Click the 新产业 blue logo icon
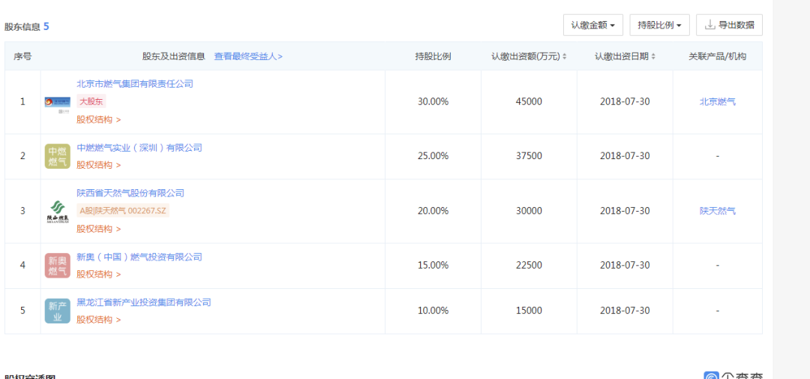Screen dimensions: 810x379 [x=57, y=311]
